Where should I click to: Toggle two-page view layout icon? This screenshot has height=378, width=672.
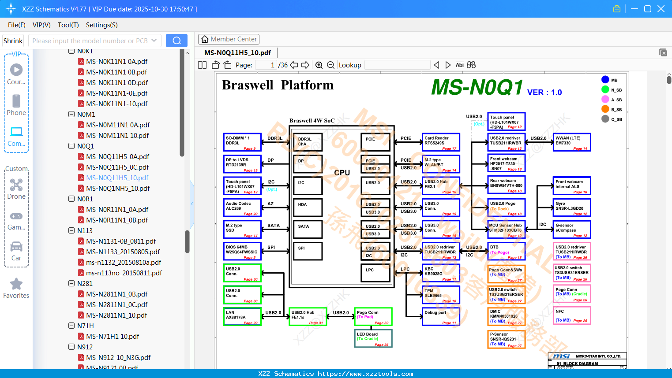[202, 65]
